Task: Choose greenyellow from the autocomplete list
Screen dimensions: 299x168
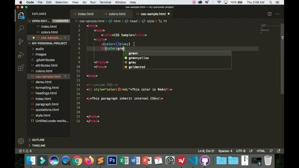Action: 178,58
